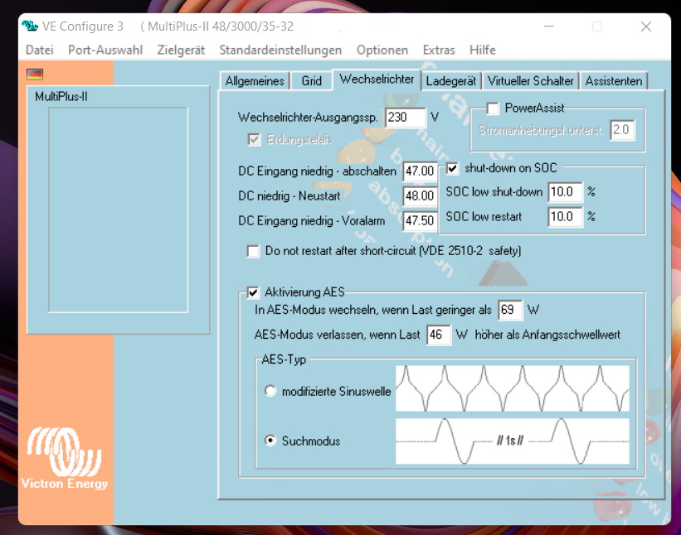The image size is (681, 535).
Task: Open the Optionen menu
Action: coord(382,50)
